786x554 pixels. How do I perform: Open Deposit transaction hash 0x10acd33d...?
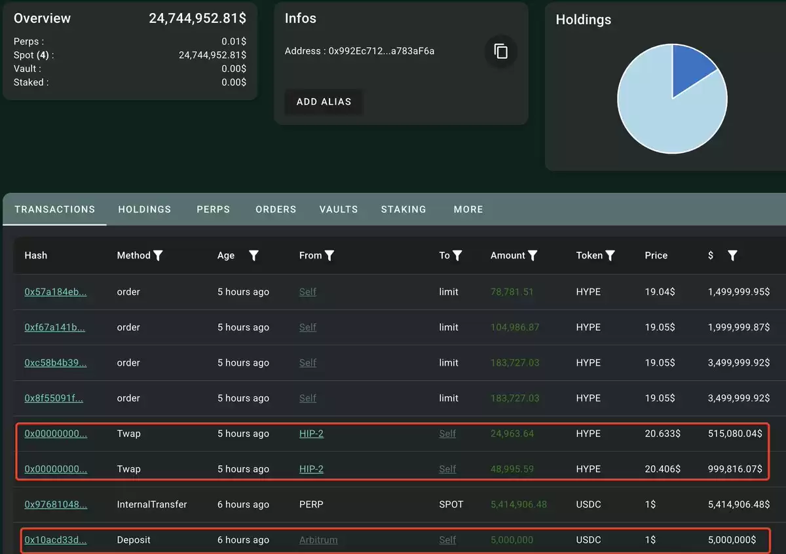click(56, 540)
